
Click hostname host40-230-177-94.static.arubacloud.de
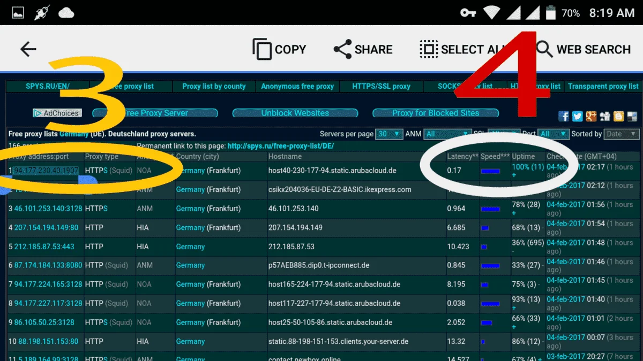pos(332,171)
